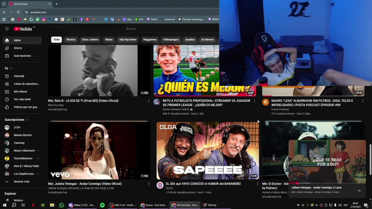Viewport: 372px width, 209px height.
Task: Open options for EL DÍA que YAYO video
Action: click(x=257, y=184)
